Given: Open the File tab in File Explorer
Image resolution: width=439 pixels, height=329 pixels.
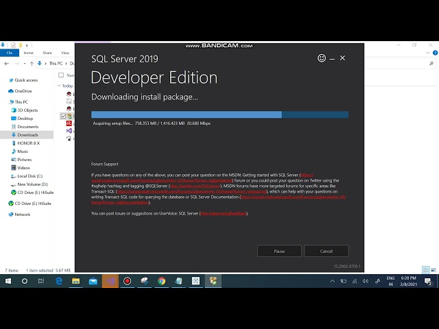Looking at the screenshot, I should 10,53.
